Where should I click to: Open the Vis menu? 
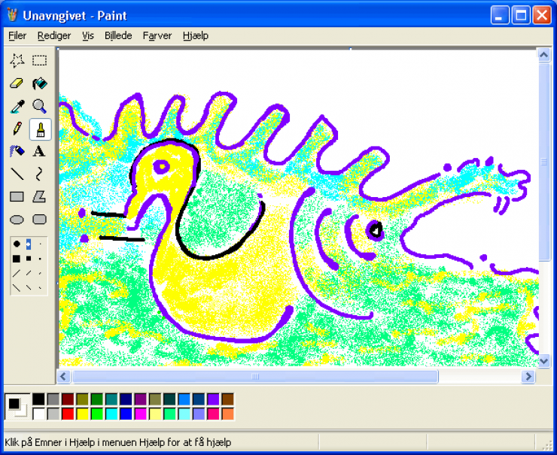[x=88, y=36]
